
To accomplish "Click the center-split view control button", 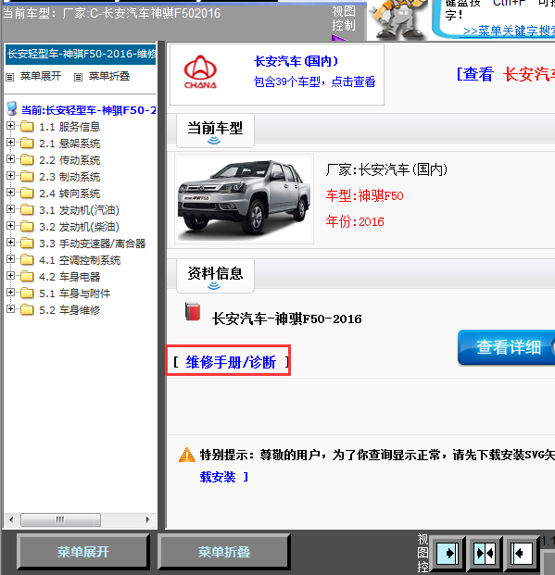I will pyautogui.click(x=485, y=553).
